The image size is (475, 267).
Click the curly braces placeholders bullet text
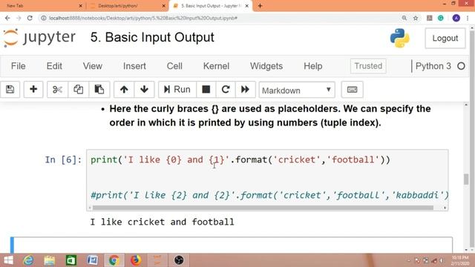270,116
